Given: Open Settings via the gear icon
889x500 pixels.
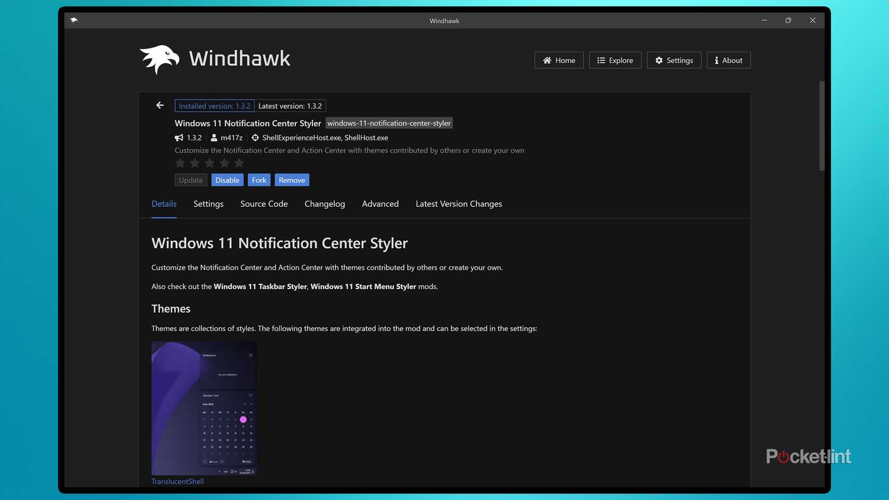Looking at the screenshot, I should (659, 60).
